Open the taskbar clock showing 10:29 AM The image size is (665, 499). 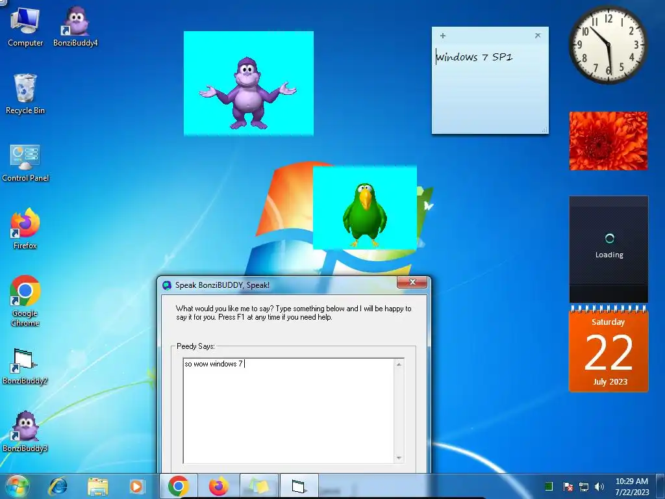[x=632, y=487]
